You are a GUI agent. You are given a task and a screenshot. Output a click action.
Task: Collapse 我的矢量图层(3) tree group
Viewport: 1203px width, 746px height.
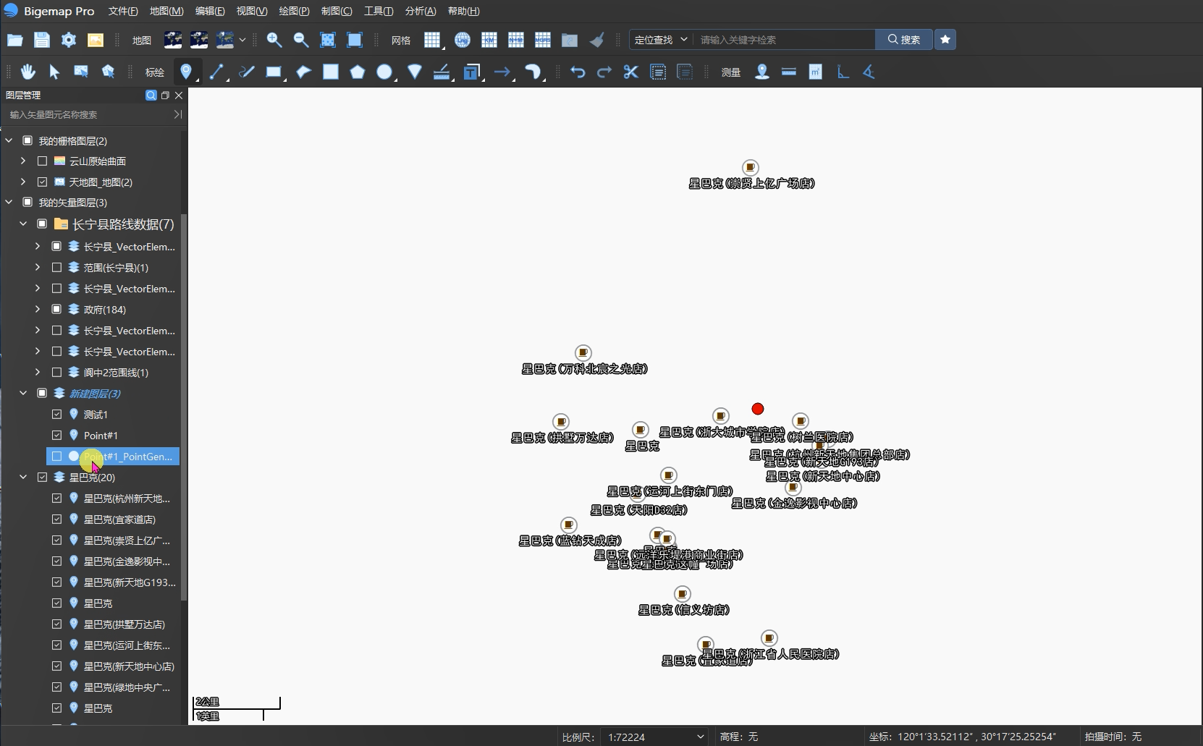pos(9,203)
